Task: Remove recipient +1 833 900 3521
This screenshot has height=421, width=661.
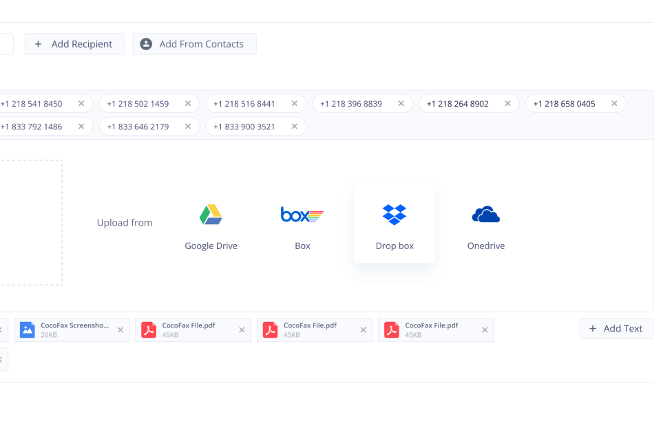Action: (295, 127)
